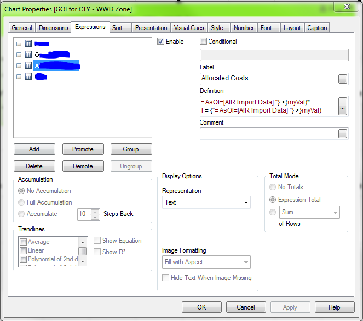Select the Accumulate steps back radio button

pos(21,214)
